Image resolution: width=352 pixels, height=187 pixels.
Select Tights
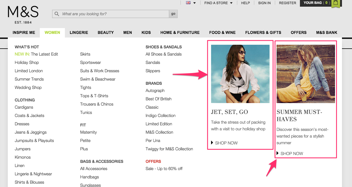[x=85, y=88]
